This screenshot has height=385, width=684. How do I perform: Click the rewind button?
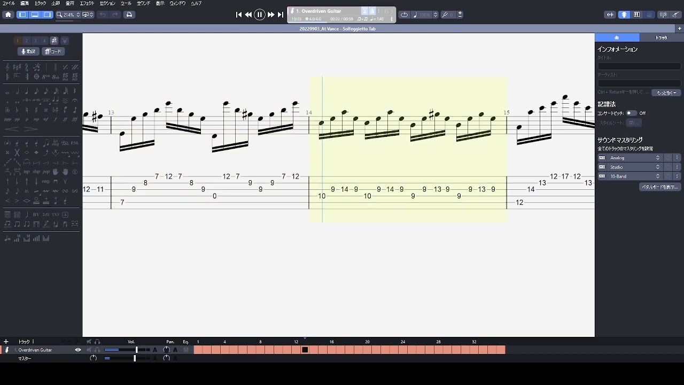coord(248,14)
